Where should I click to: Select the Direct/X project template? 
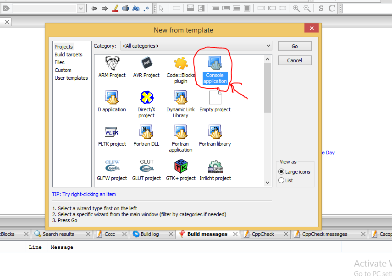pos(147,104)
